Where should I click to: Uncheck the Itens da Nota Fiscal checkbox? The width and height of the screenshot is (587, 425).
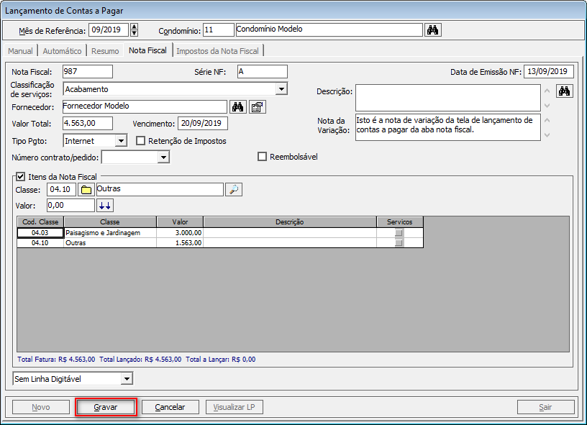[x=21, y=177]
